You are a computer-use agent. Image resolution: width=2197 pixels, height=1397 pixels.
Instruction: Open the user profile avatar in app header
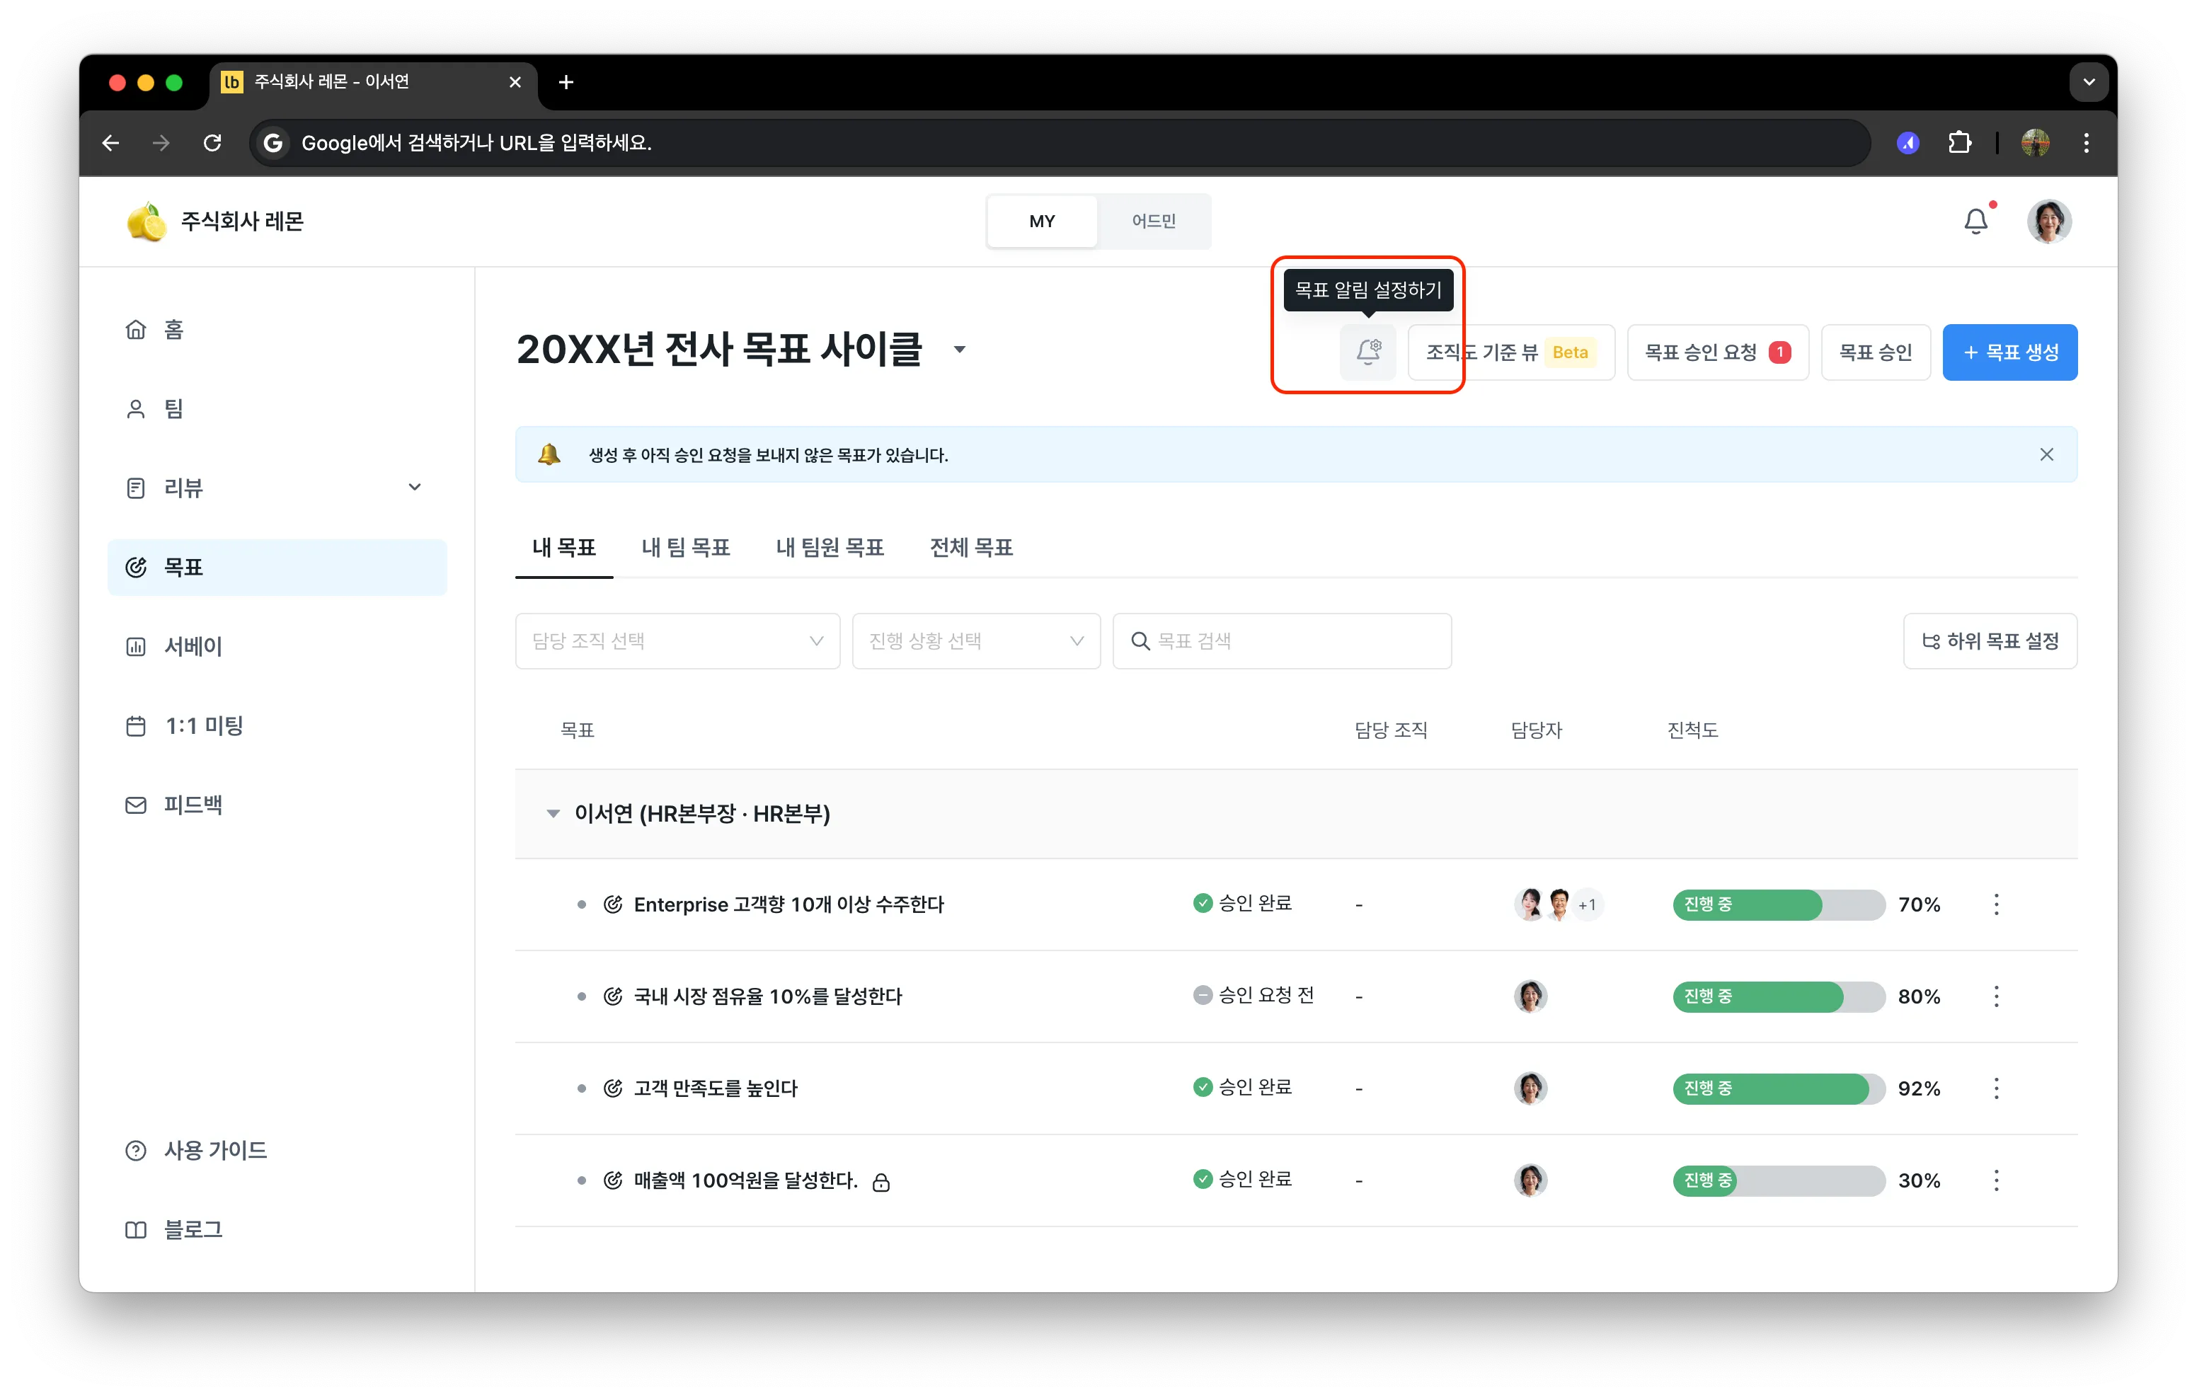tap(2049, 221)
